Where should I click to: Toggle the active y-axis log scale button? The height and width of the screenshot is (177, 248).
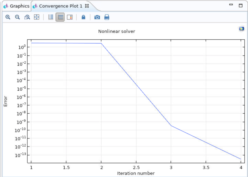[60, 17]
